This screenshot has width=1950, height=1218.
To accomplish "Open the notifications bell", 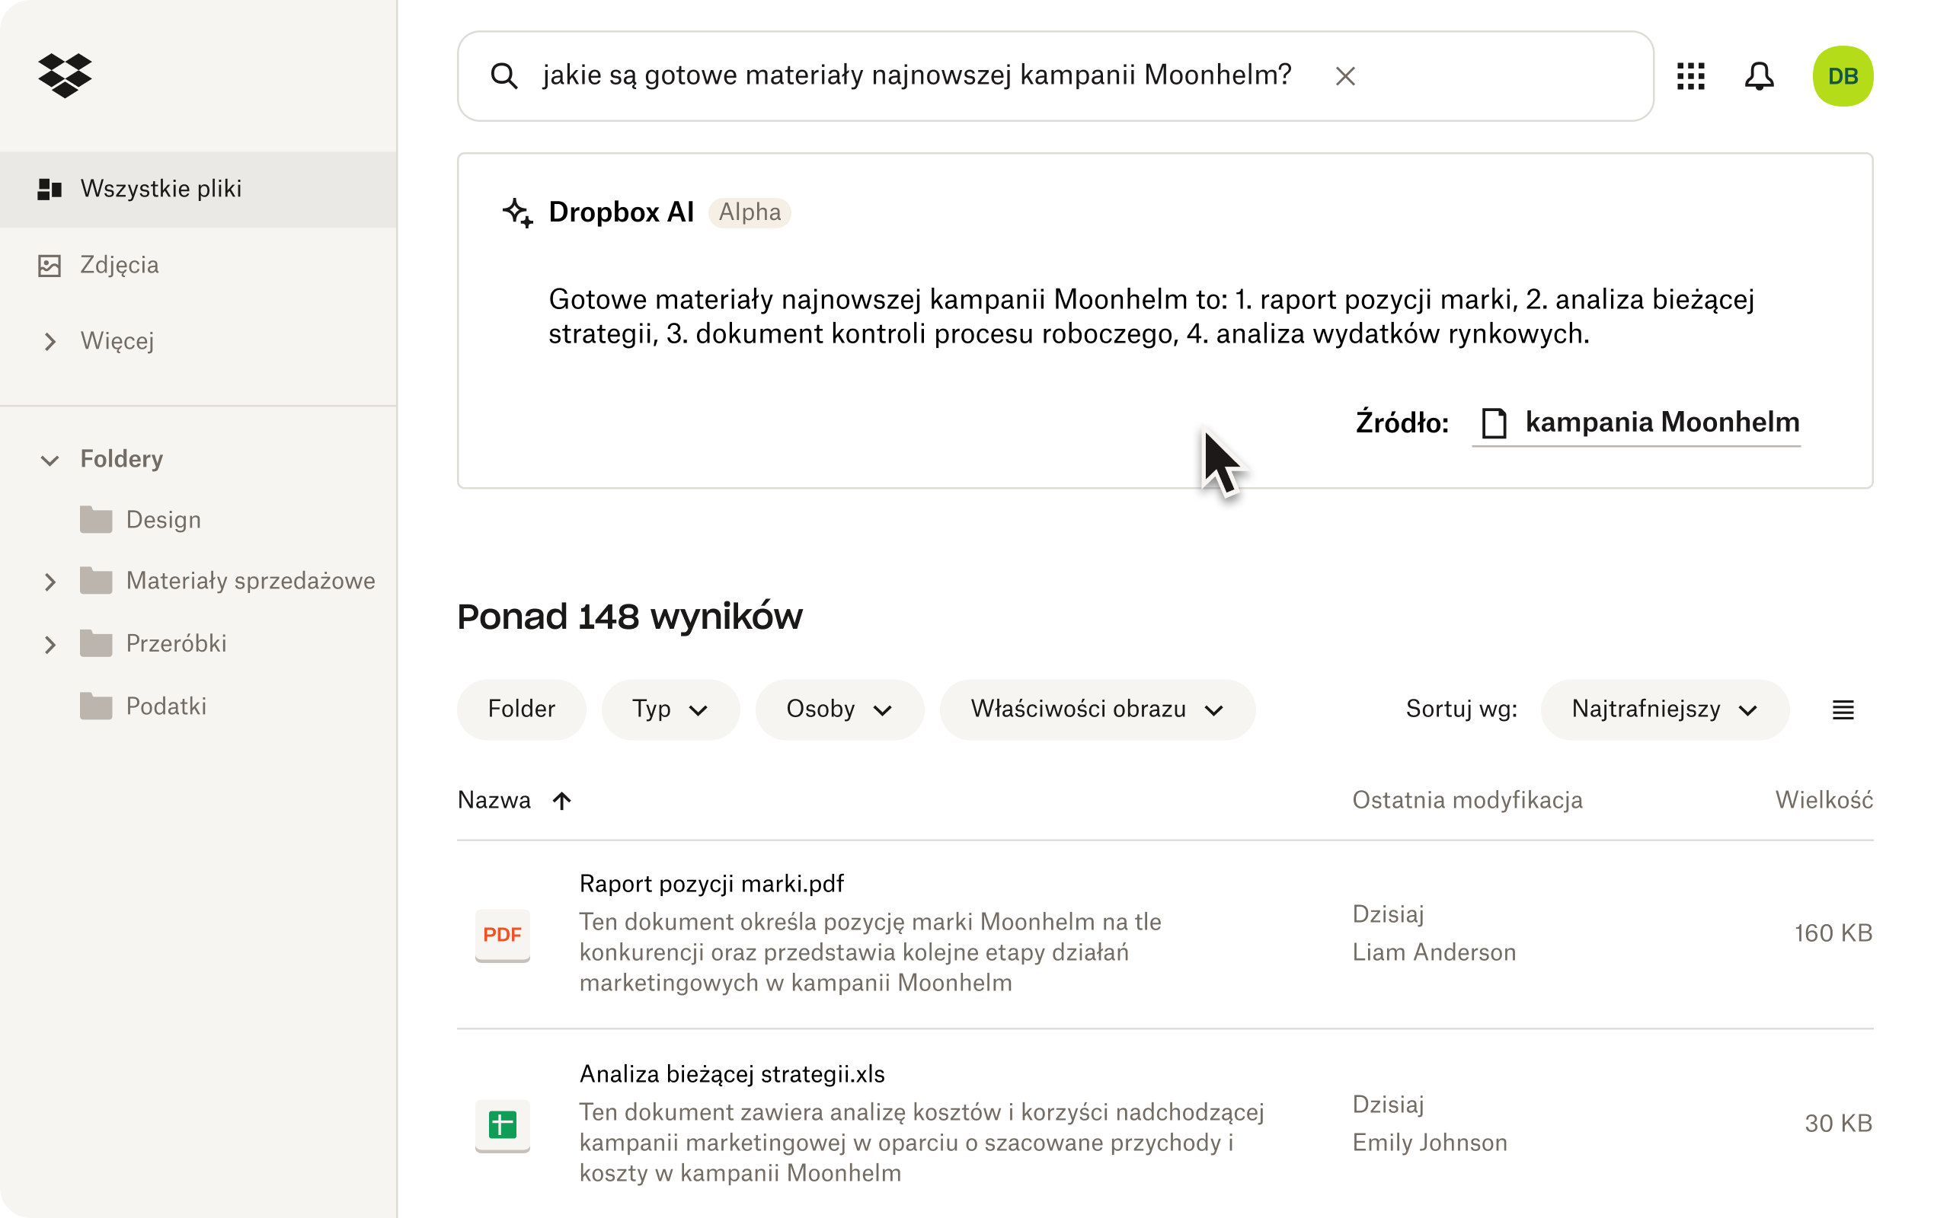I will (x=1759, y=75).
